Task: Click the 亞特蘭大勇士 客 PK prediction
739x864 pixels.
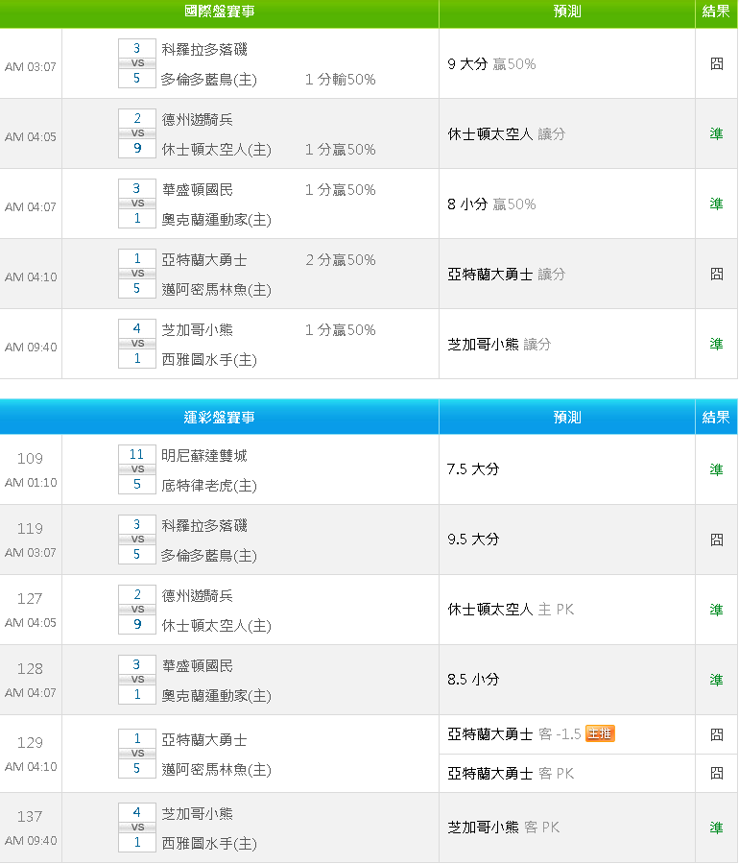Action: click(511, 773)
